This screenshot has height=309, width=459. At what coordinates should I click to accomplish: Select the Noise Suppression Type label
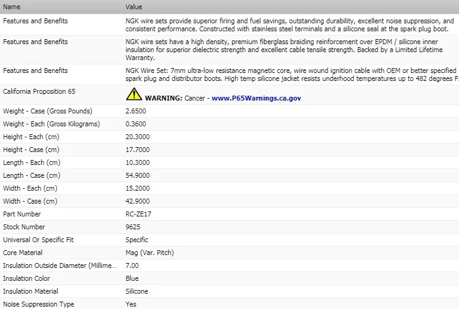coord(39,304)
